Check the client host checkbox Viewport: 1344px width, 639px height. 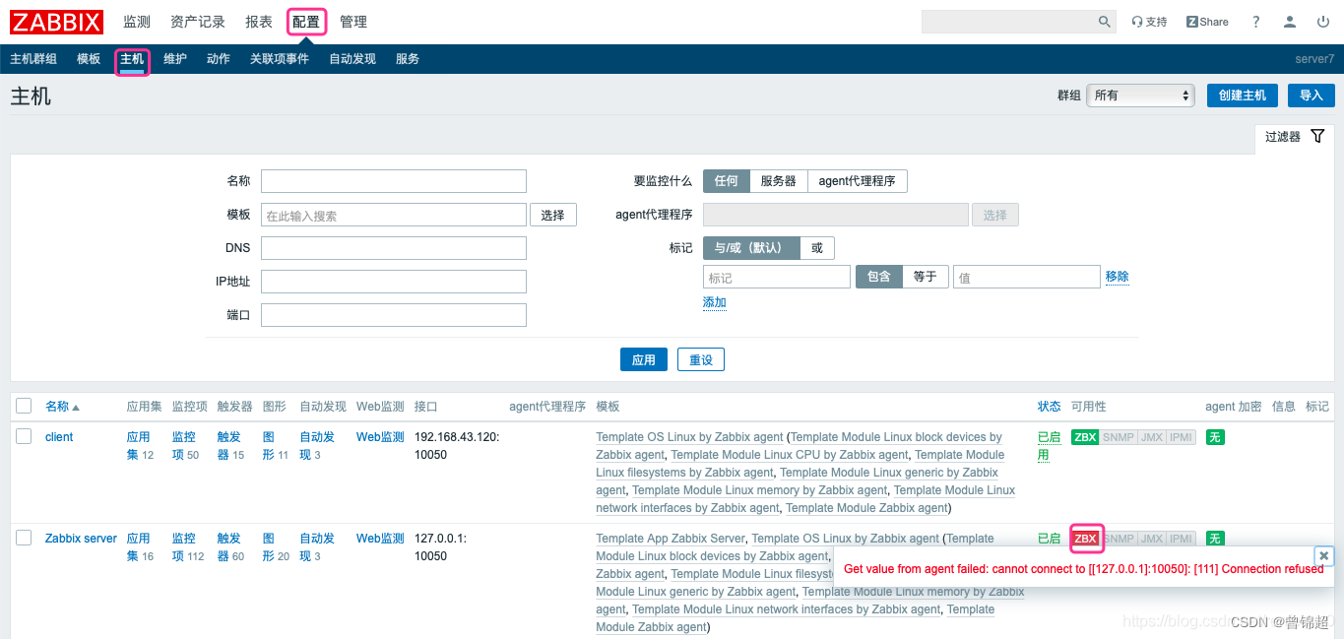click(24, 436)
